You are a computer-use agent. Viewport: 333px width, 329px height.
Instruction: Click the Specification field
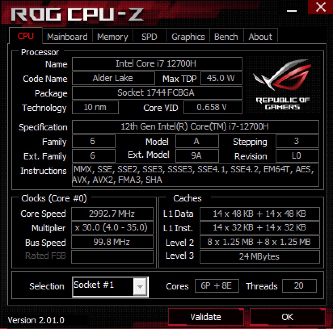pos(195,127)
